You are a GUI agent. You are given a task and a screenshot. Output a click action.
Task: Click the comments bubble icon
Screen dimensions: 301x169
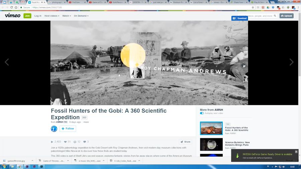(x=85, y=142)
